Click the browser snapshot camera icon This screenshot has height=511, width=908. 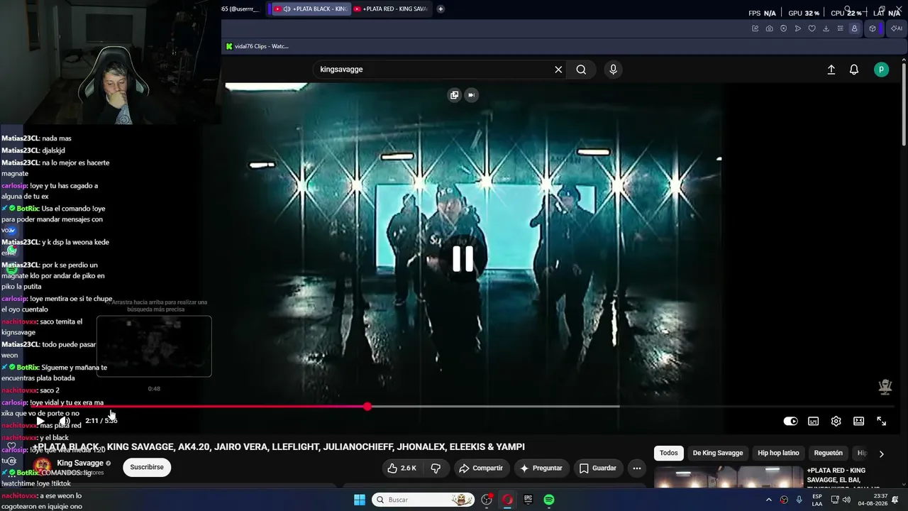[x=769, y=28]
